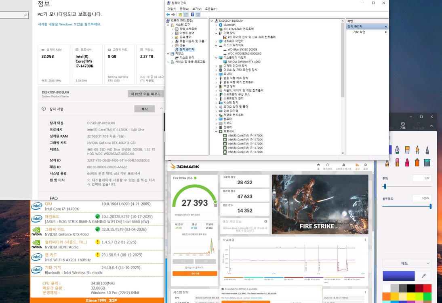This screenshot has height=303, width=442.
Task: Select the pencil tool
Action: pyautogui.click(x=387, y=163)
